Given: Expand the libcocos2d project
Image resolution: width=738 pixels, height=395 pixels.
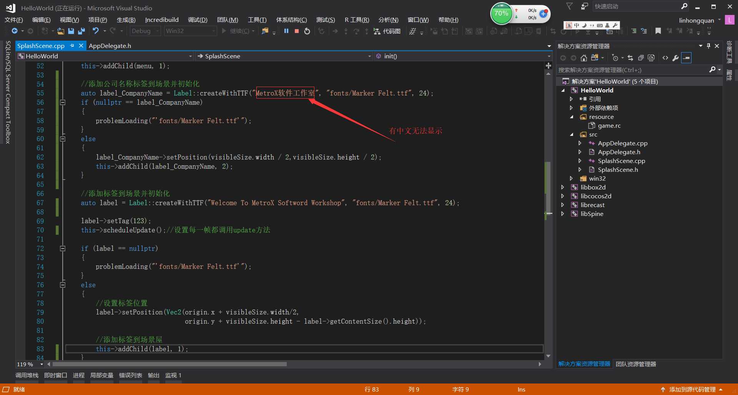Looking at the screenshot, I should coord(563,196).
